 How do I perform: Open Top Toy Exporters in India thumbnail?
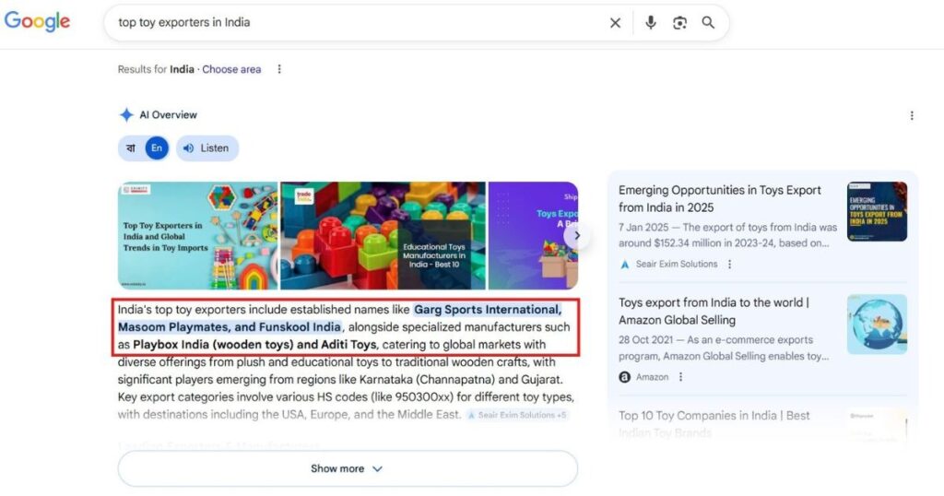(197, 235)
